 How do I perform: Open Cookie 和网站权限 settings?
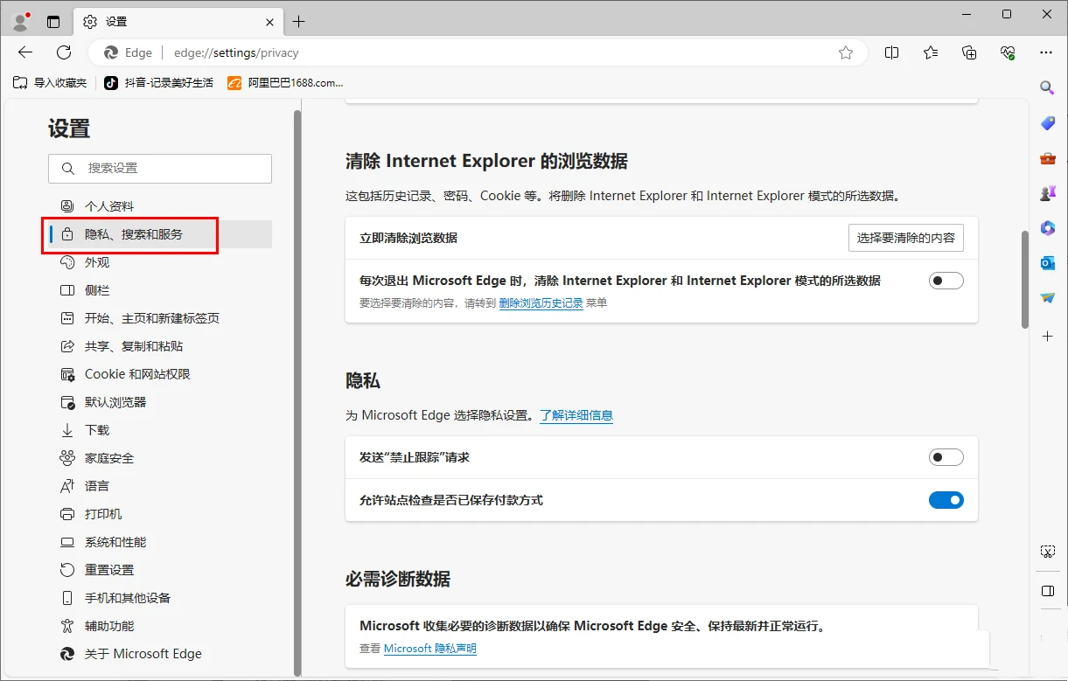160,374
